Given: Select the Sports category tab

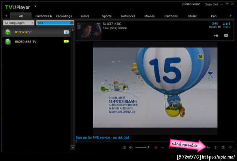Looking at the screenshot, I should coord(107,16).
